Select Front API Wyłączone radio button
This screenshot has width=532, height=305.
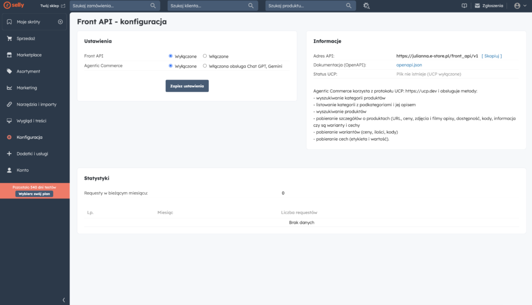[170, 56]
